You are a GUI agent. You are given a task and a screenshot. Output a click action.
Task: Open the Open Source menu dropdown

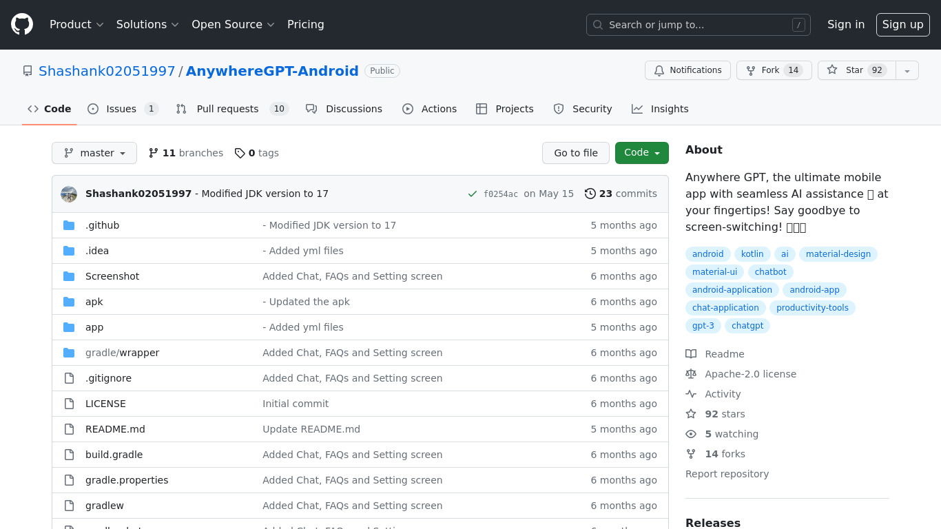point(233,25)
